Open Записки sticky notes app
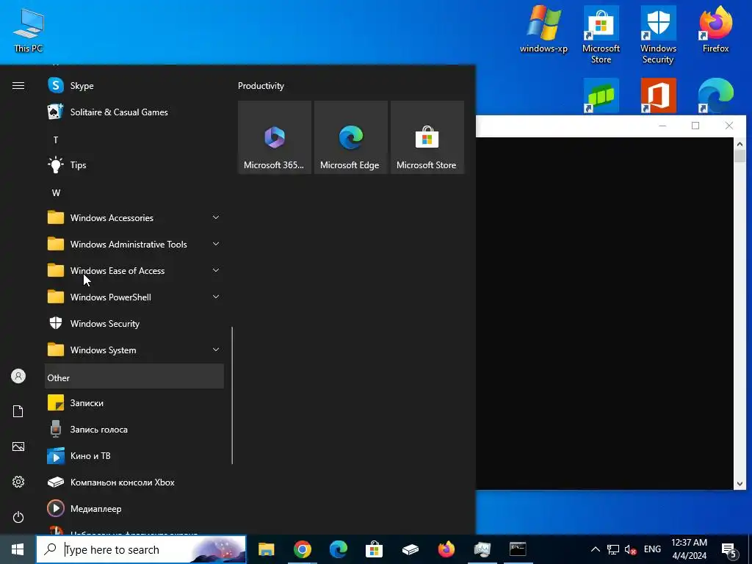 pyautogui.click(x=134, y=403)
